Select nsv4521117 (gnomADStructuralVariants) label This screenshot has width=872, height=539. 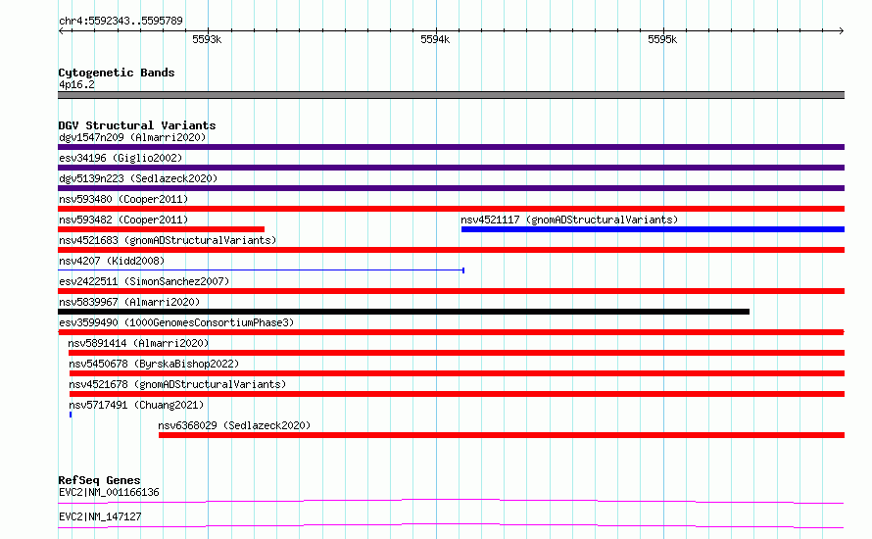[x=569, y=220]
